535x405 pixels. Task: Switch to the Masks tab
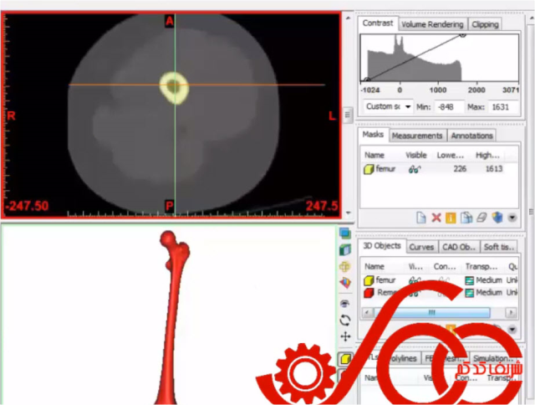[x=373, y=134]
